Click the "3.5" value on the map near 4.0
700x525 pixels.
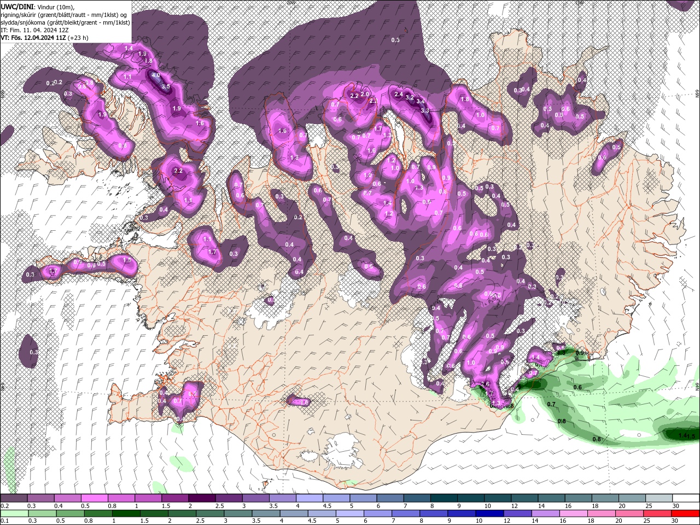[166, 86]
